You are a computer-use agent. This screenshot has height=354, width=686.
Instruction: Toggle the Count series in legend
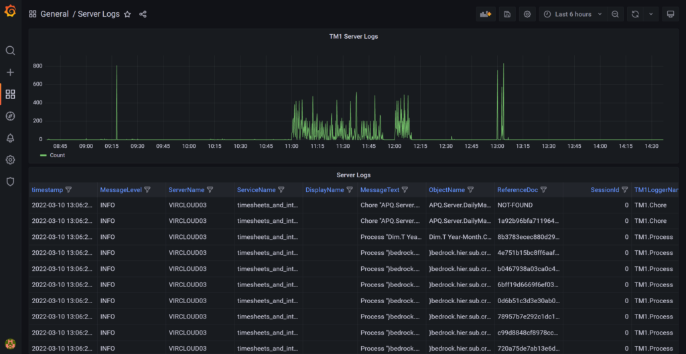pos(57,155)
